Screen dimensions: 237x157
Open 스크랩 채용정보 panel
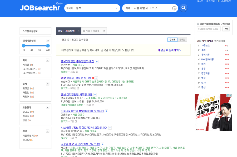[35, 31]
